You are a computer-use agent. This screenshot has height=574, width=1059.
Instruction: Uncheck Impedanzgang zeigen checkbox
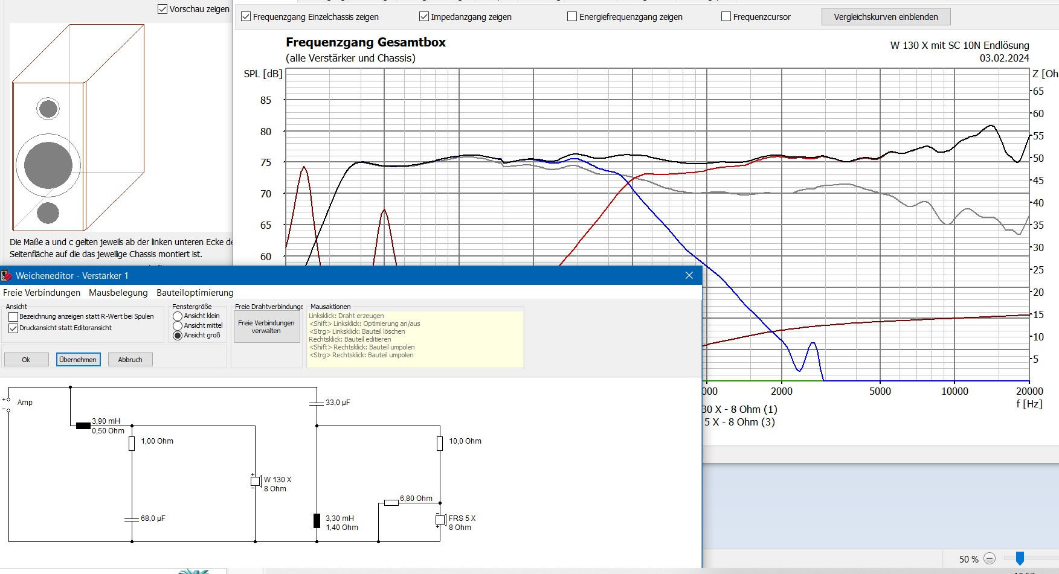(424, 17)
